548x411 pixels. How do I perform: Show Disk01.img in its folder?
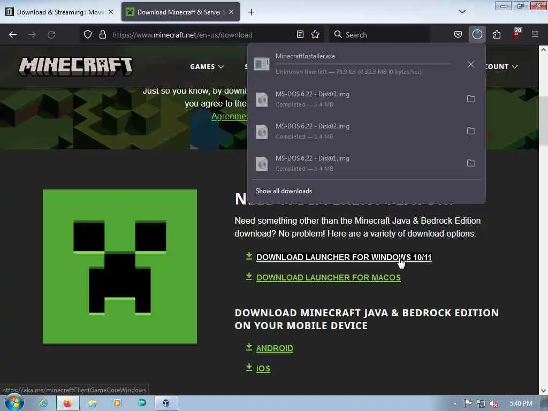471,163
